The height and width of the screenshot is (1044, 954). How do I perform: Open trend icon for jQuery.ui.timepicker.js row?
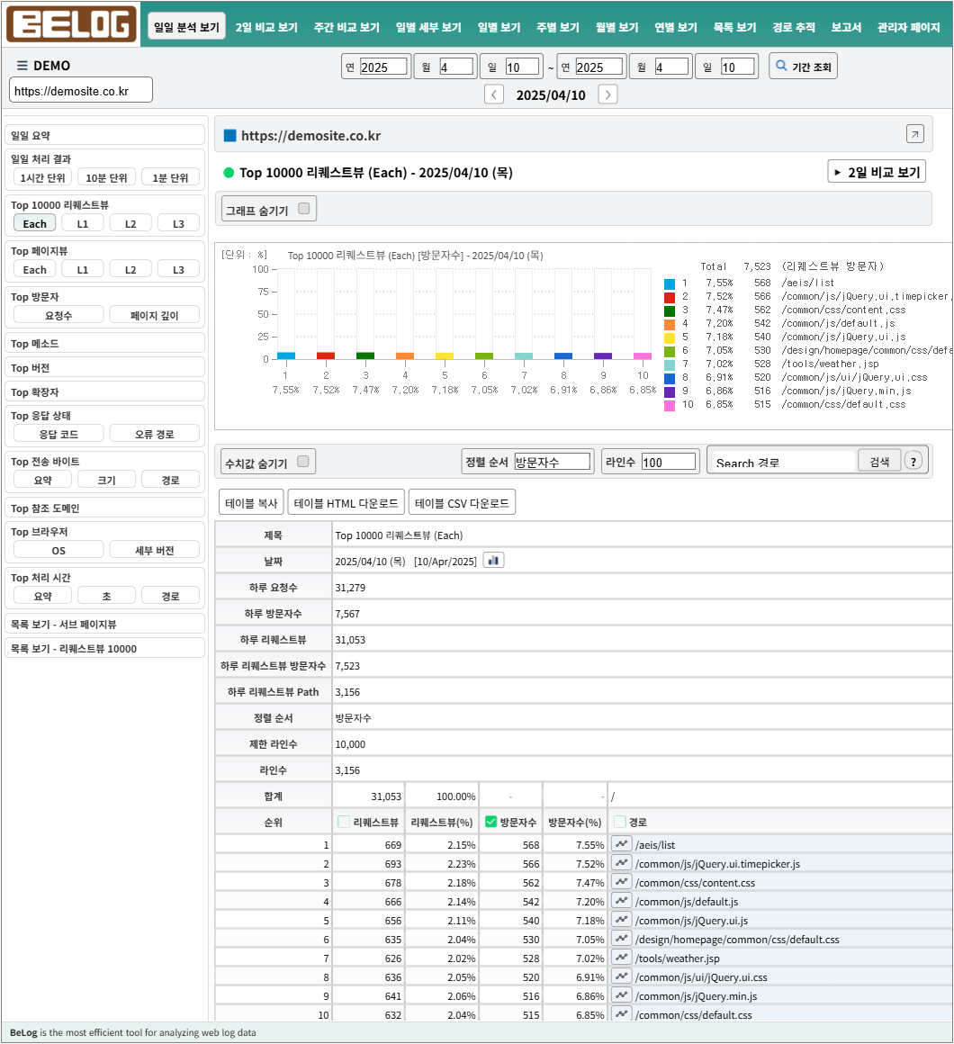pyautogui.click(x=621, y=863)
